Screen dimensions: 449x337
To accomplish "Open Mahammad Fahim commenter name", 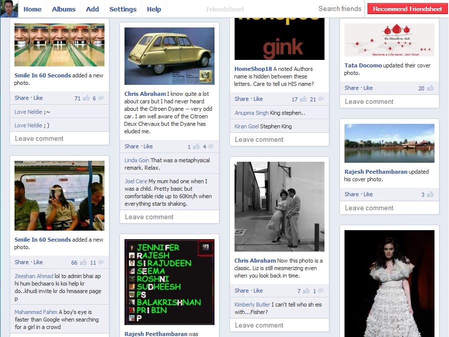I will pos(36,312).
